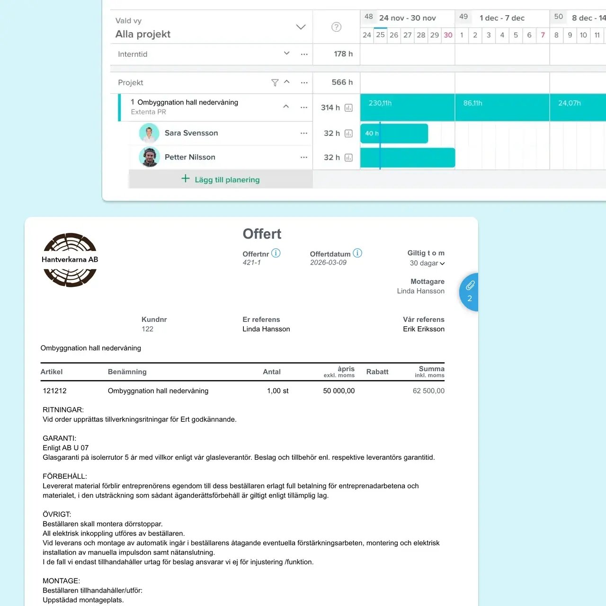This screenshot has height=606, width=606.
Task: Click the help question mark icon
Action: [x=336, y=27]
